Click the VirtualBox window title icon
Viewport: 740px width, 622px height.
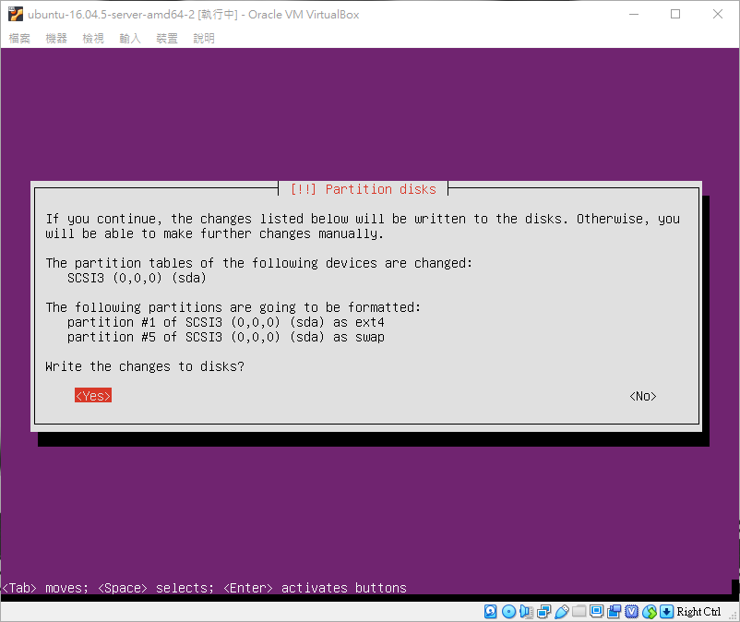16,14
